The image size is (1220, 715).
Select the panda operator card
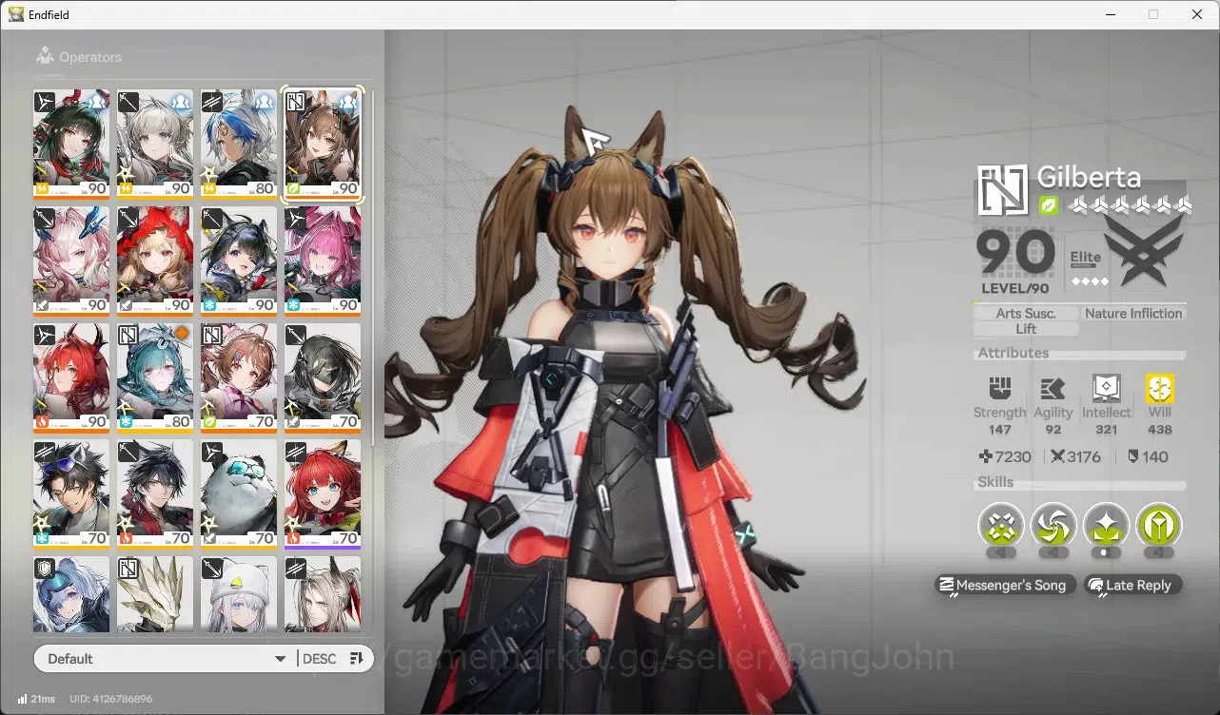(x=239, y=495)
